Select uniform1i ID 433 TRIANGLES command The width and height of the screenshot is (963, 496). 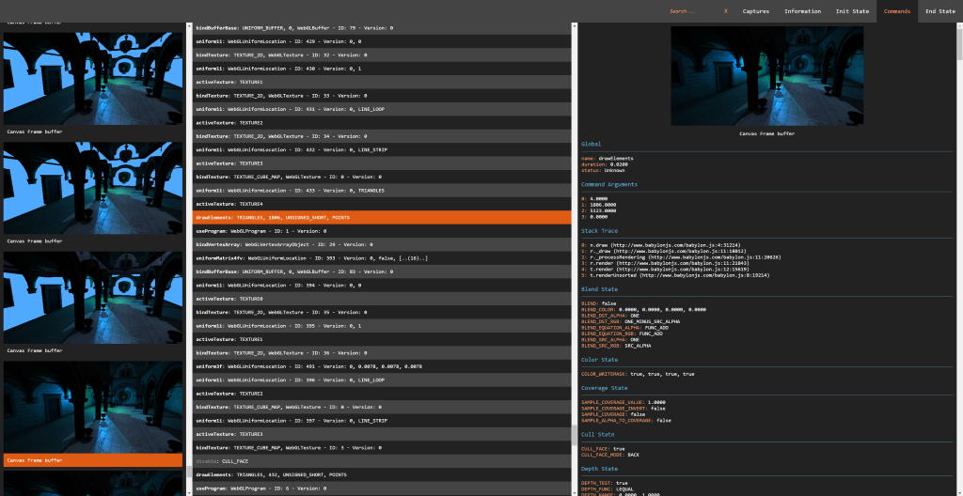tap(382, 191)
